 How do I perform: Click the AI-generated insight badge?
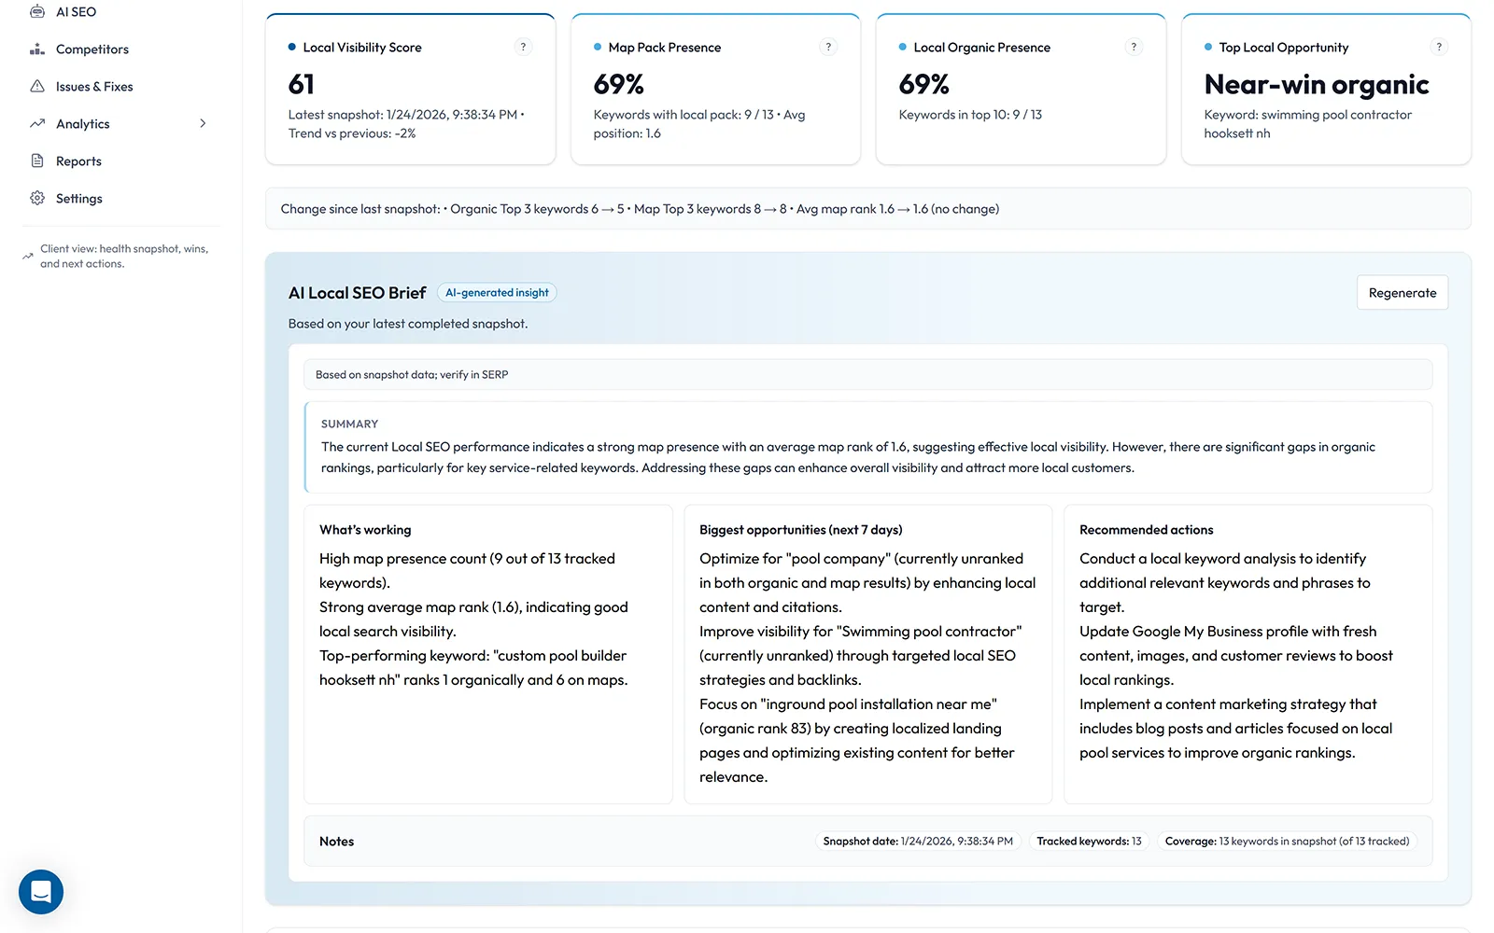(496, 292)
